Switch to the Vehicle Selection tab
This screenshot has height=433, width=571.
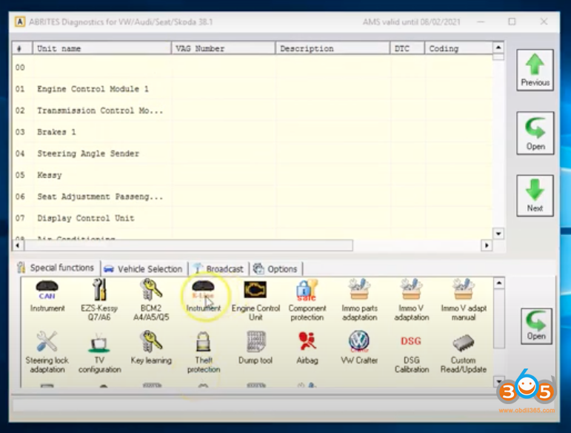(x=144, y=269)
